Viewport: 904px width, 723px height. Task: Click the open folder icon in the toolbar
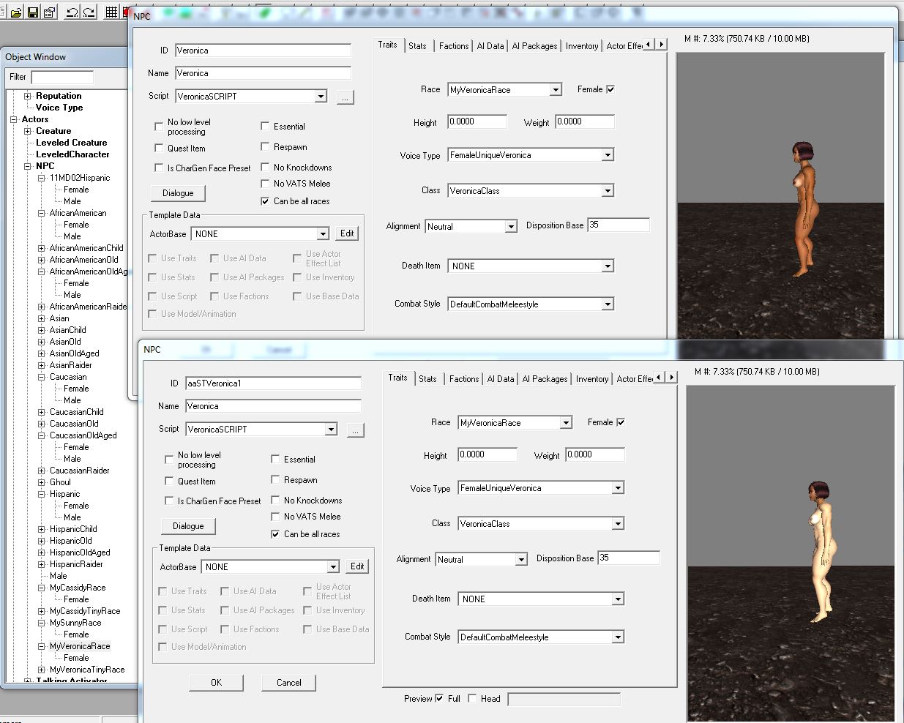15,12
